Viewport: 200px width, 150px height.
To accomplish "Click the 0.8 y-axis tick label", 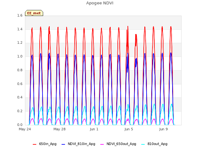I will pyautogui.click(x=20, y=70).
